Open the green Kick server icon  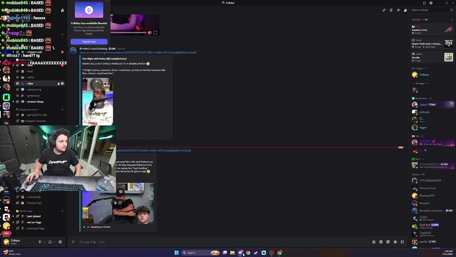tap(6, 97)
